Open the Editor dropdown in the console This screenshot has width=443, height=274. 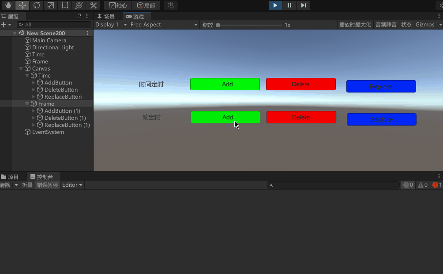pyautogui.click(x=72, y=185)
